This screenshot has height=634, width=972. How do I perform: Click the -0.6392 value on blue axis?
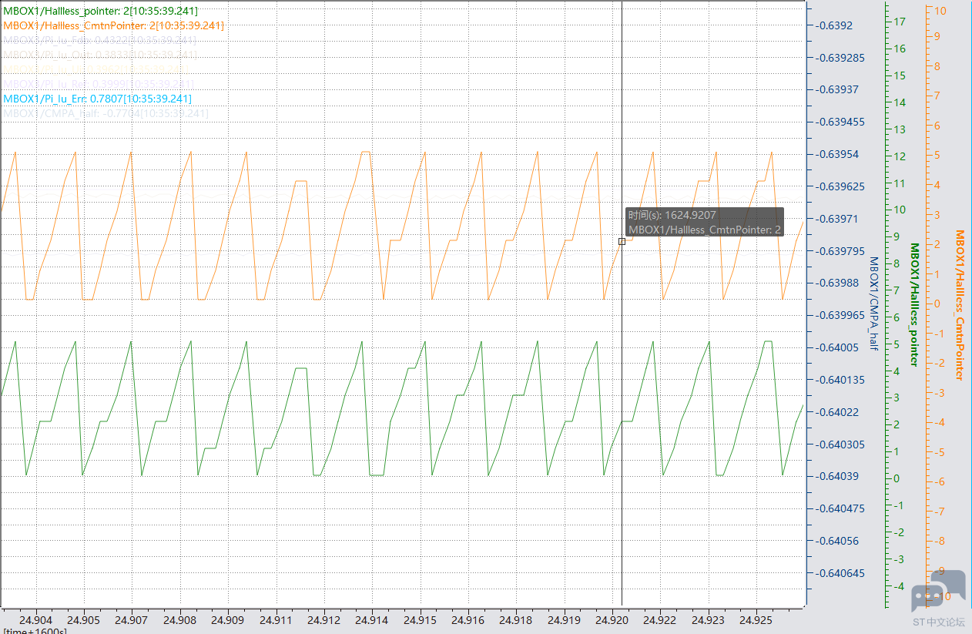[x=833, y=25]
